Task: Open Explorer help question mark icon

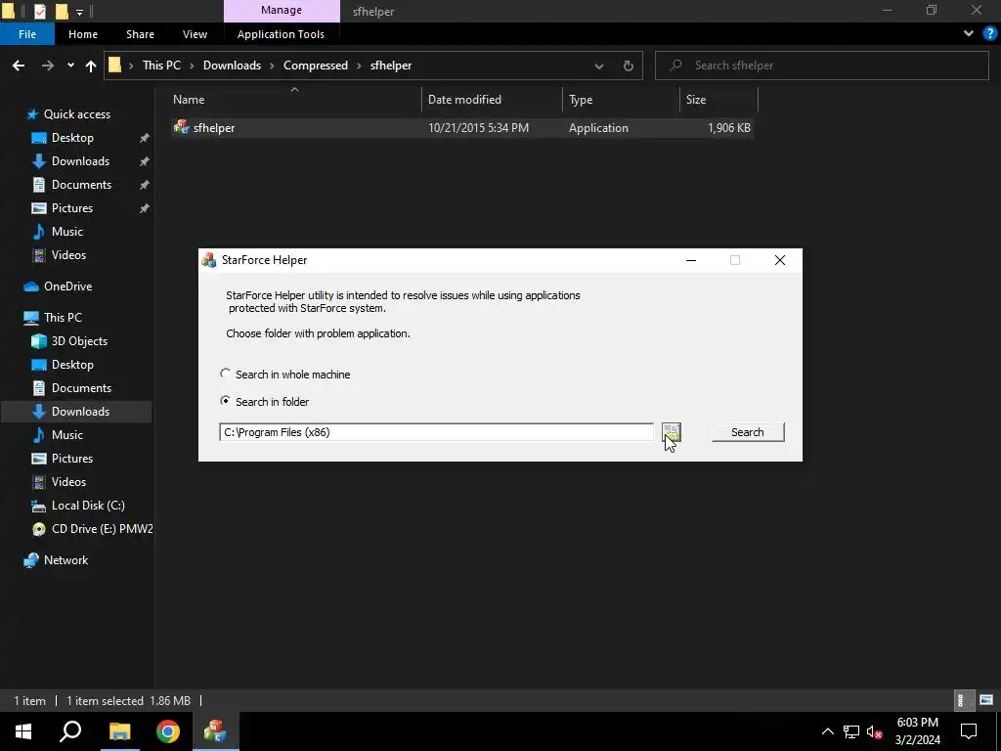Action: [x=990, y=34]
